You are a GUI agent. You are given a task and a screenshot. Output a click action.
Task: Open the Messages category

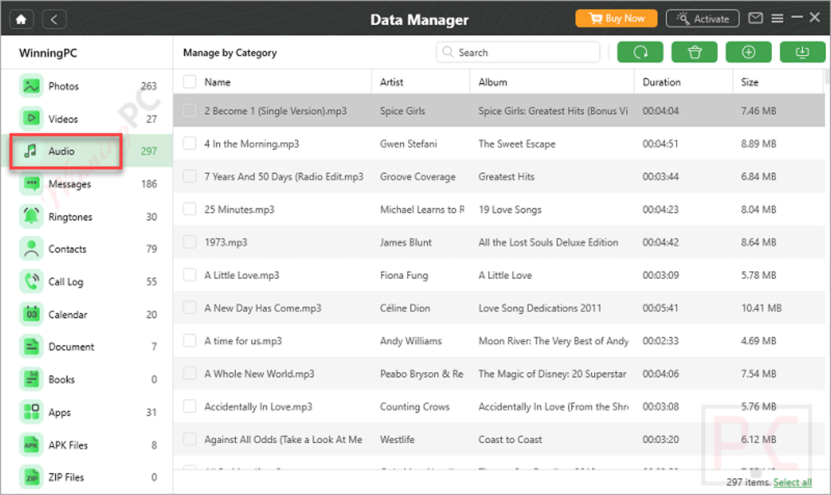[x=87, y=184]
